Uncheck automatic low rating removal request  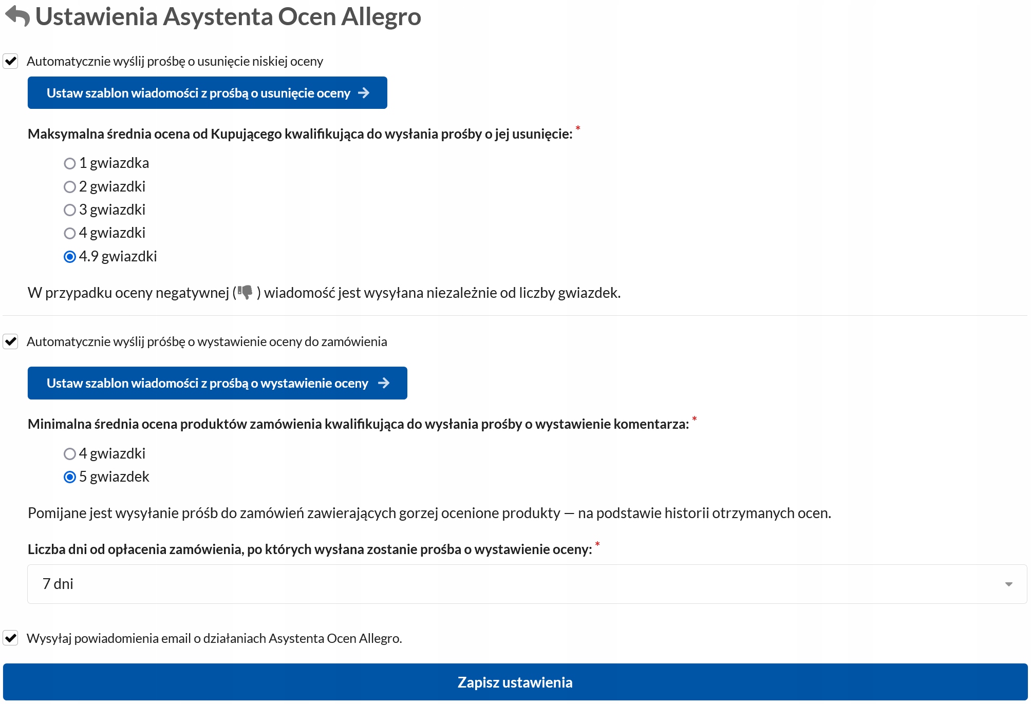pyautogui.click(x=11, y=61)
